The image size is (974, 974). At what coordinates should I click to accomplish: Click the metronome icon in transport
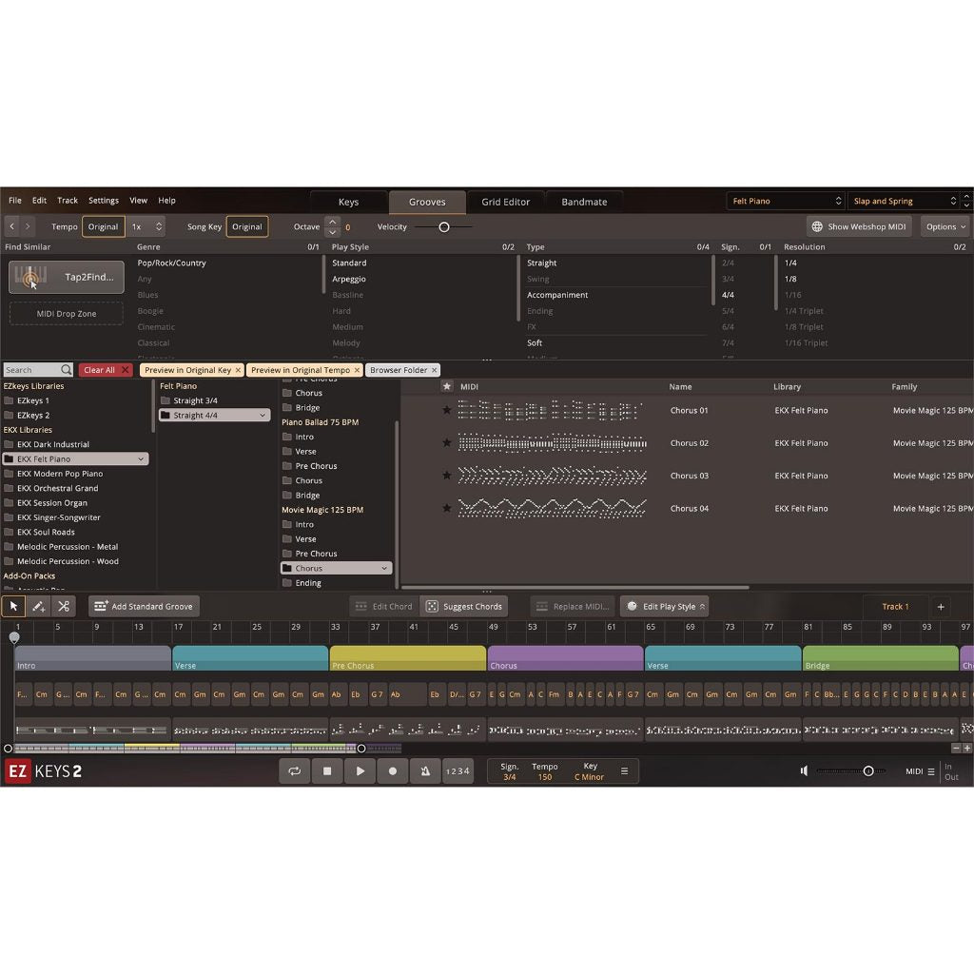(425, 770)
